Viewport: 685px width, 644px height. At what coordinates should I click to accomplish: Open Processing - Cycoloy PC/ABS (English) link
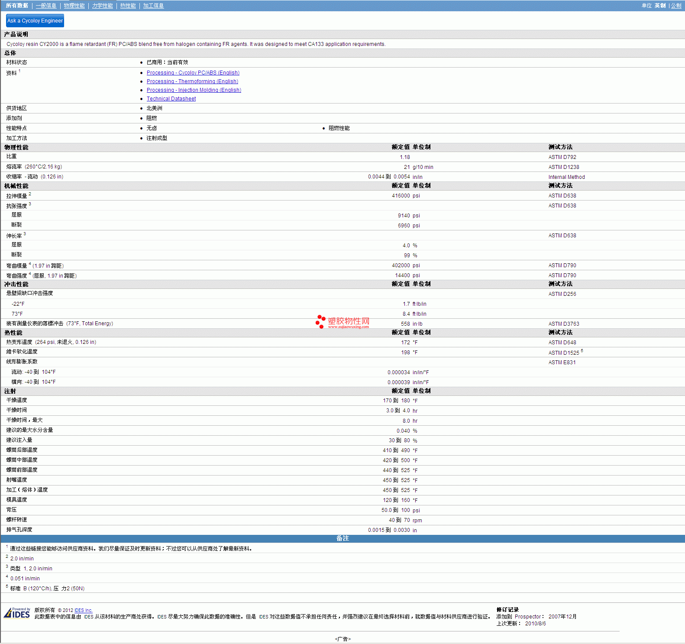[193, 73]
